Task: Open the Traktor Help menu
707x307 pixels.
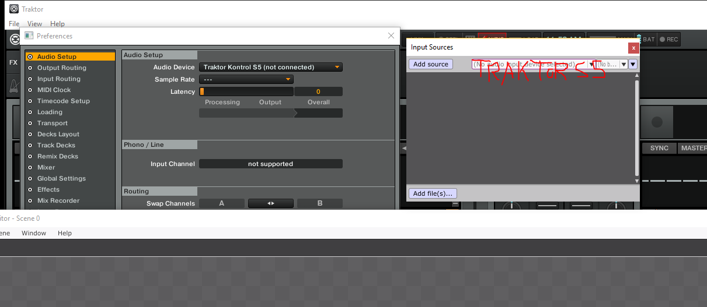Action: pos(57,24)
